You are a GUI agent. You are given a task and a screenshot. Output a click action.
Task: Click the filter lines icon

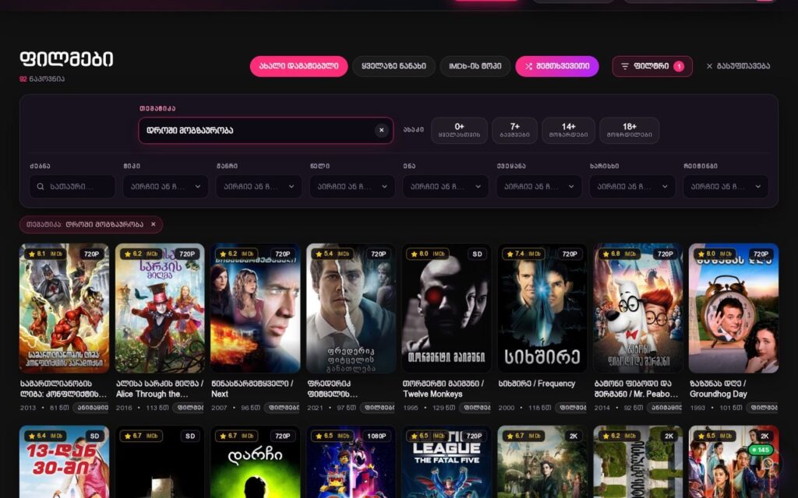(625, 66)
